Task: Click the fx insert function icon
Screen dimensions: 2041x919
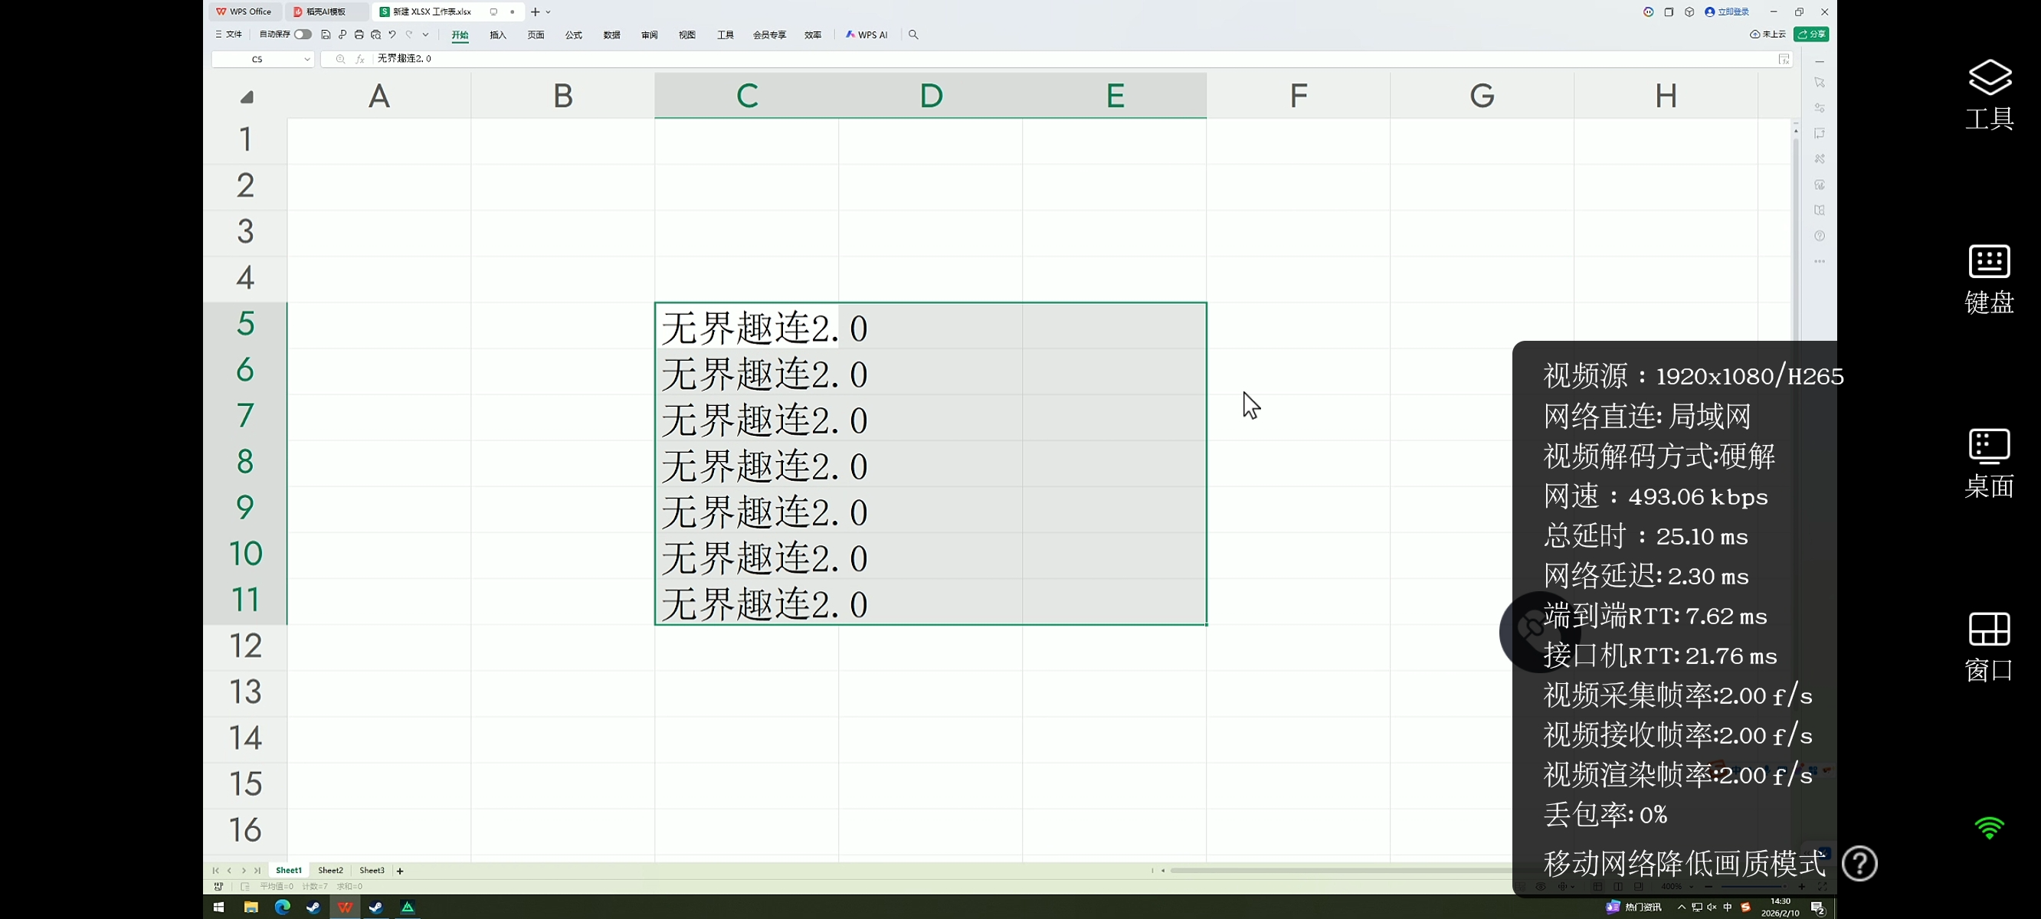Action: point(361,59)
